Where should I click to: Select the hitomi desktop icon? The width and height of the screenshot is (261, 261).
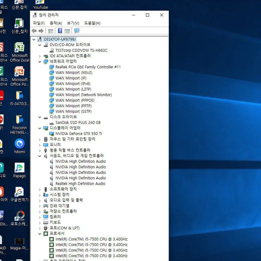pyautogui.click(x=19, y=146)
